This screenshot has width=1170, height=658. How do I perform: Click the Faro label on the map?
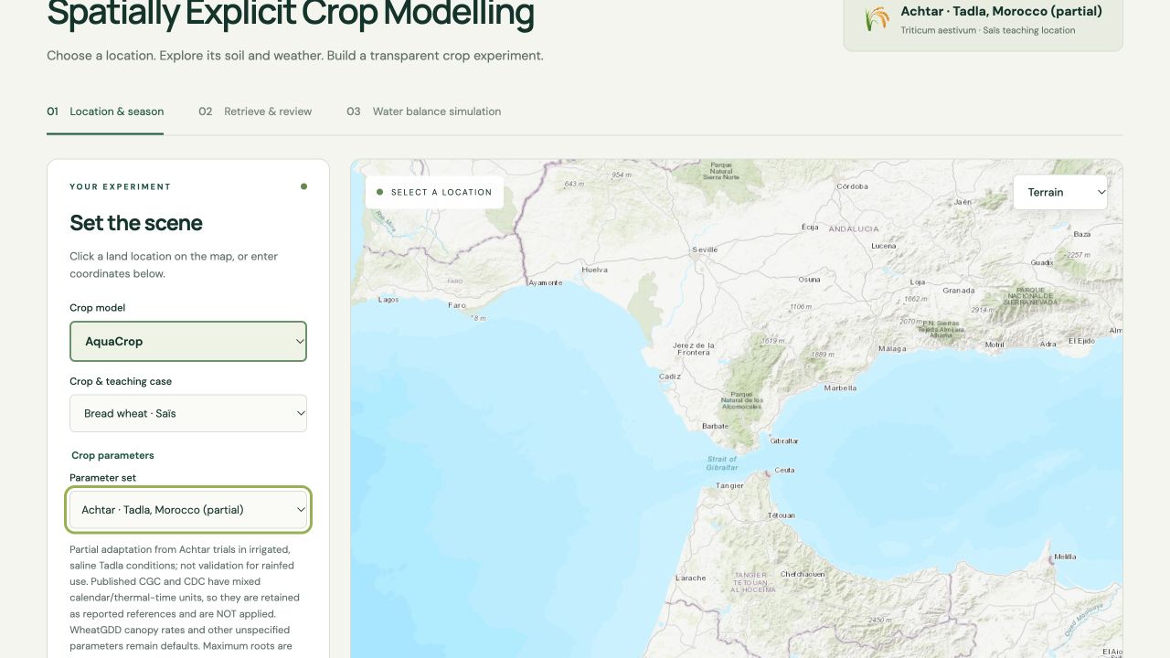(x=457, y=305)
